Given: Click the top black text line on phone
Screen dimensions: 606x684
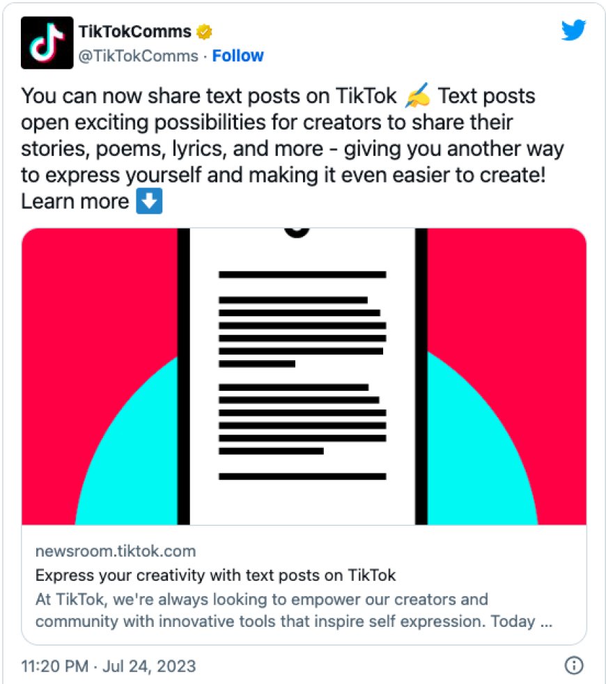Looking at the screenshot, I should tap(302, 274).
